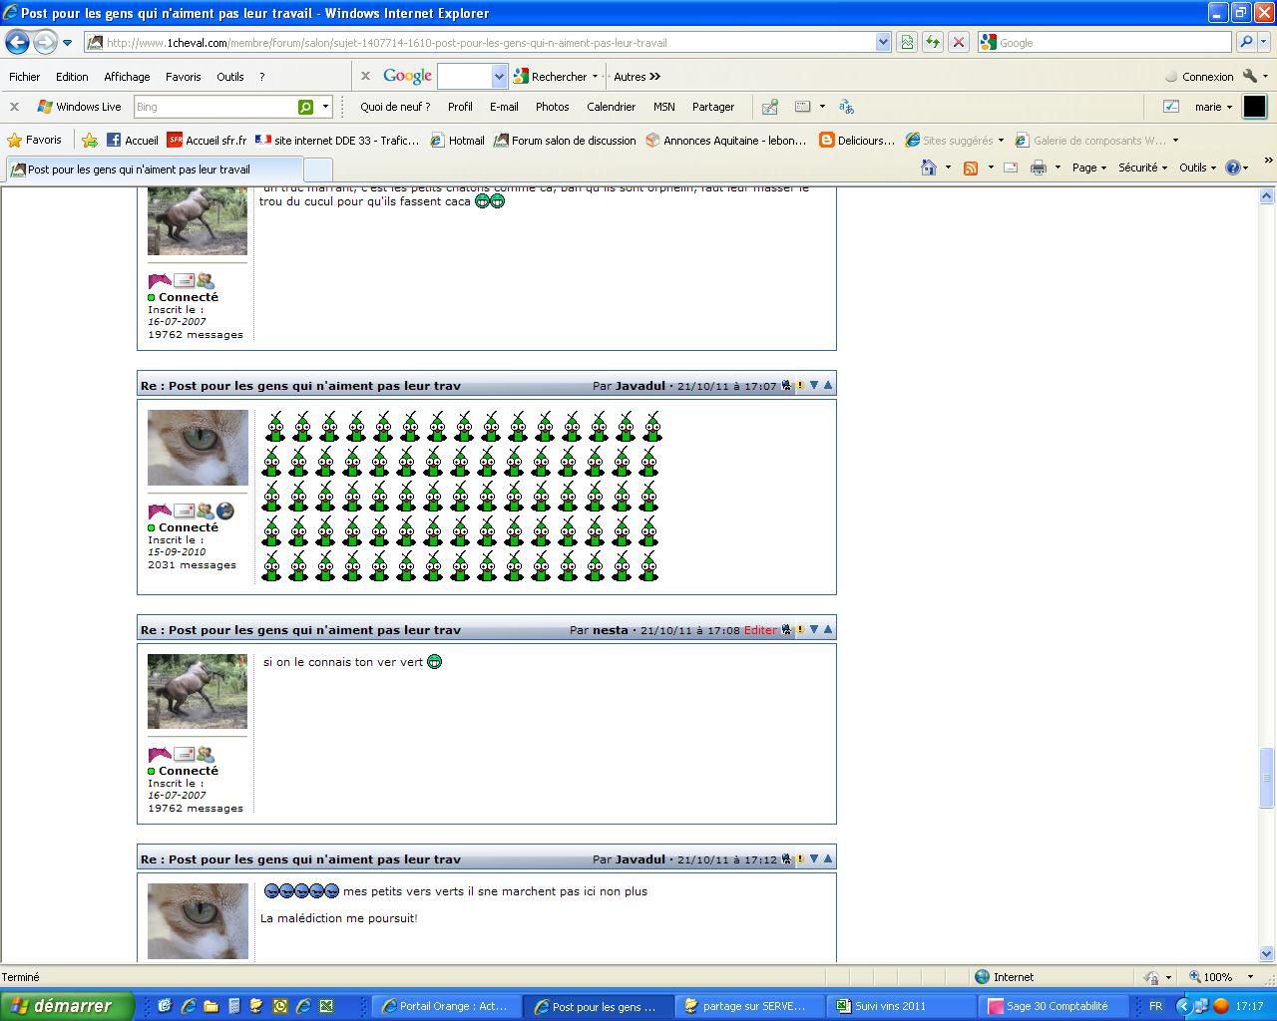Click the envelope icon under Javadul's cat avatar
The image size is (1277, 1021).
tap(184, 511)
